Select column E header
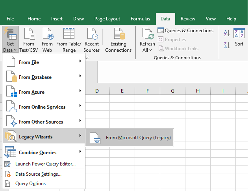The image size is (250, 191). (122, 91)
